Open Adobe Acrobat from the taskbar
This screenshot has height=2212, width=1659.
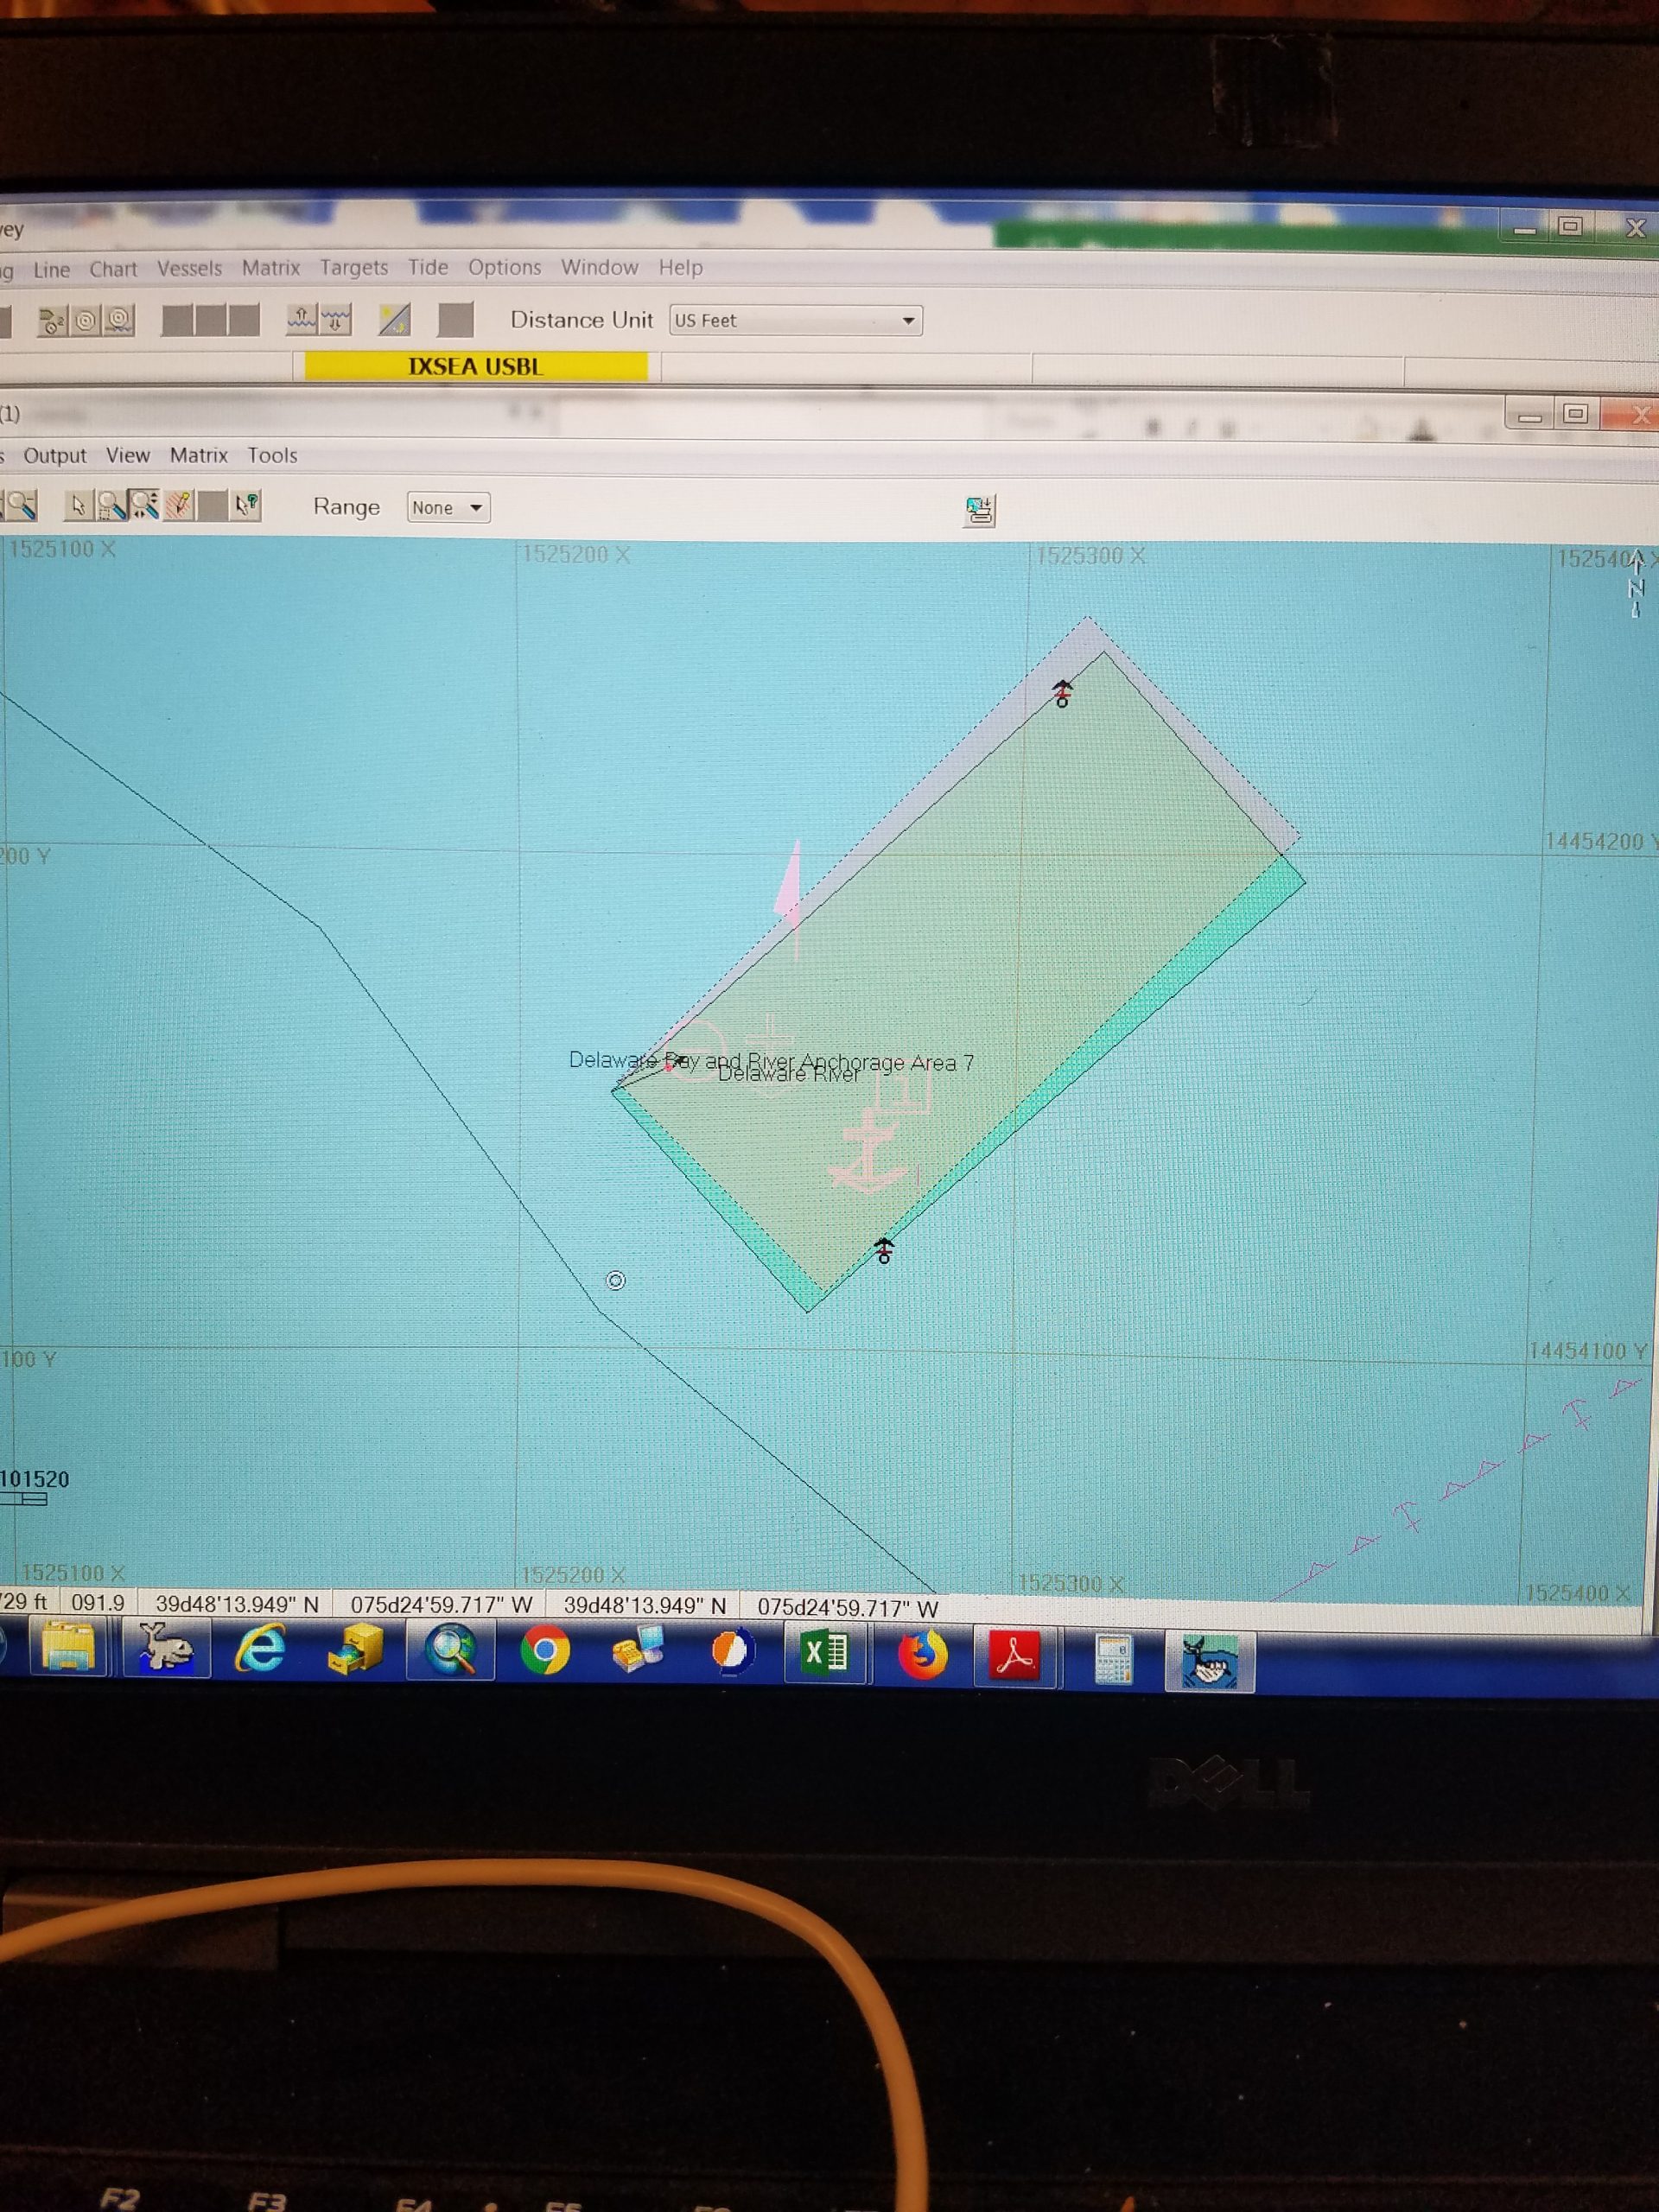coord(1015,1656)
